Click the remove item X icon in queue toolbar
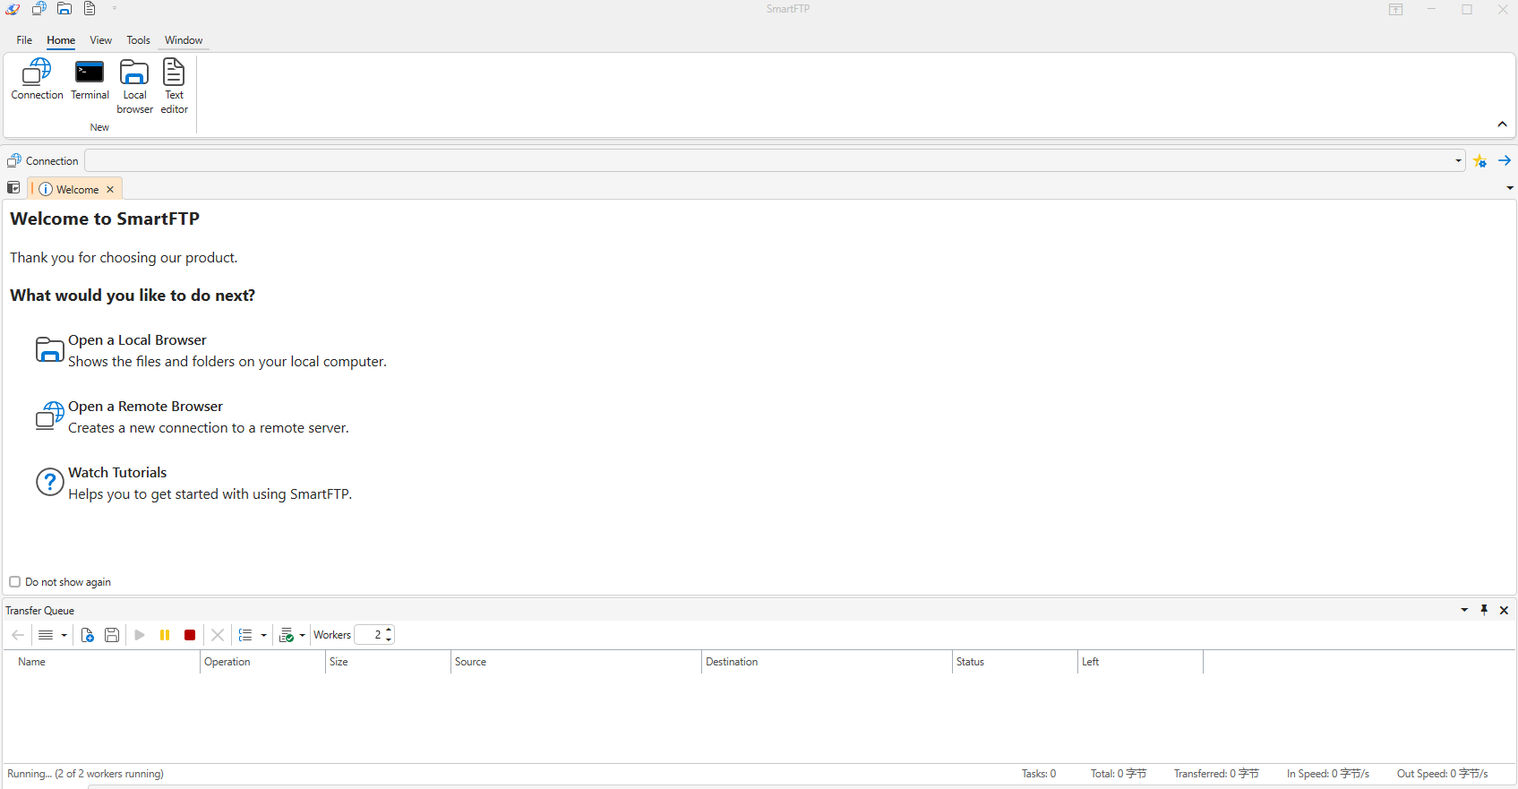1518x789 pixels. [x=218, y=635]
